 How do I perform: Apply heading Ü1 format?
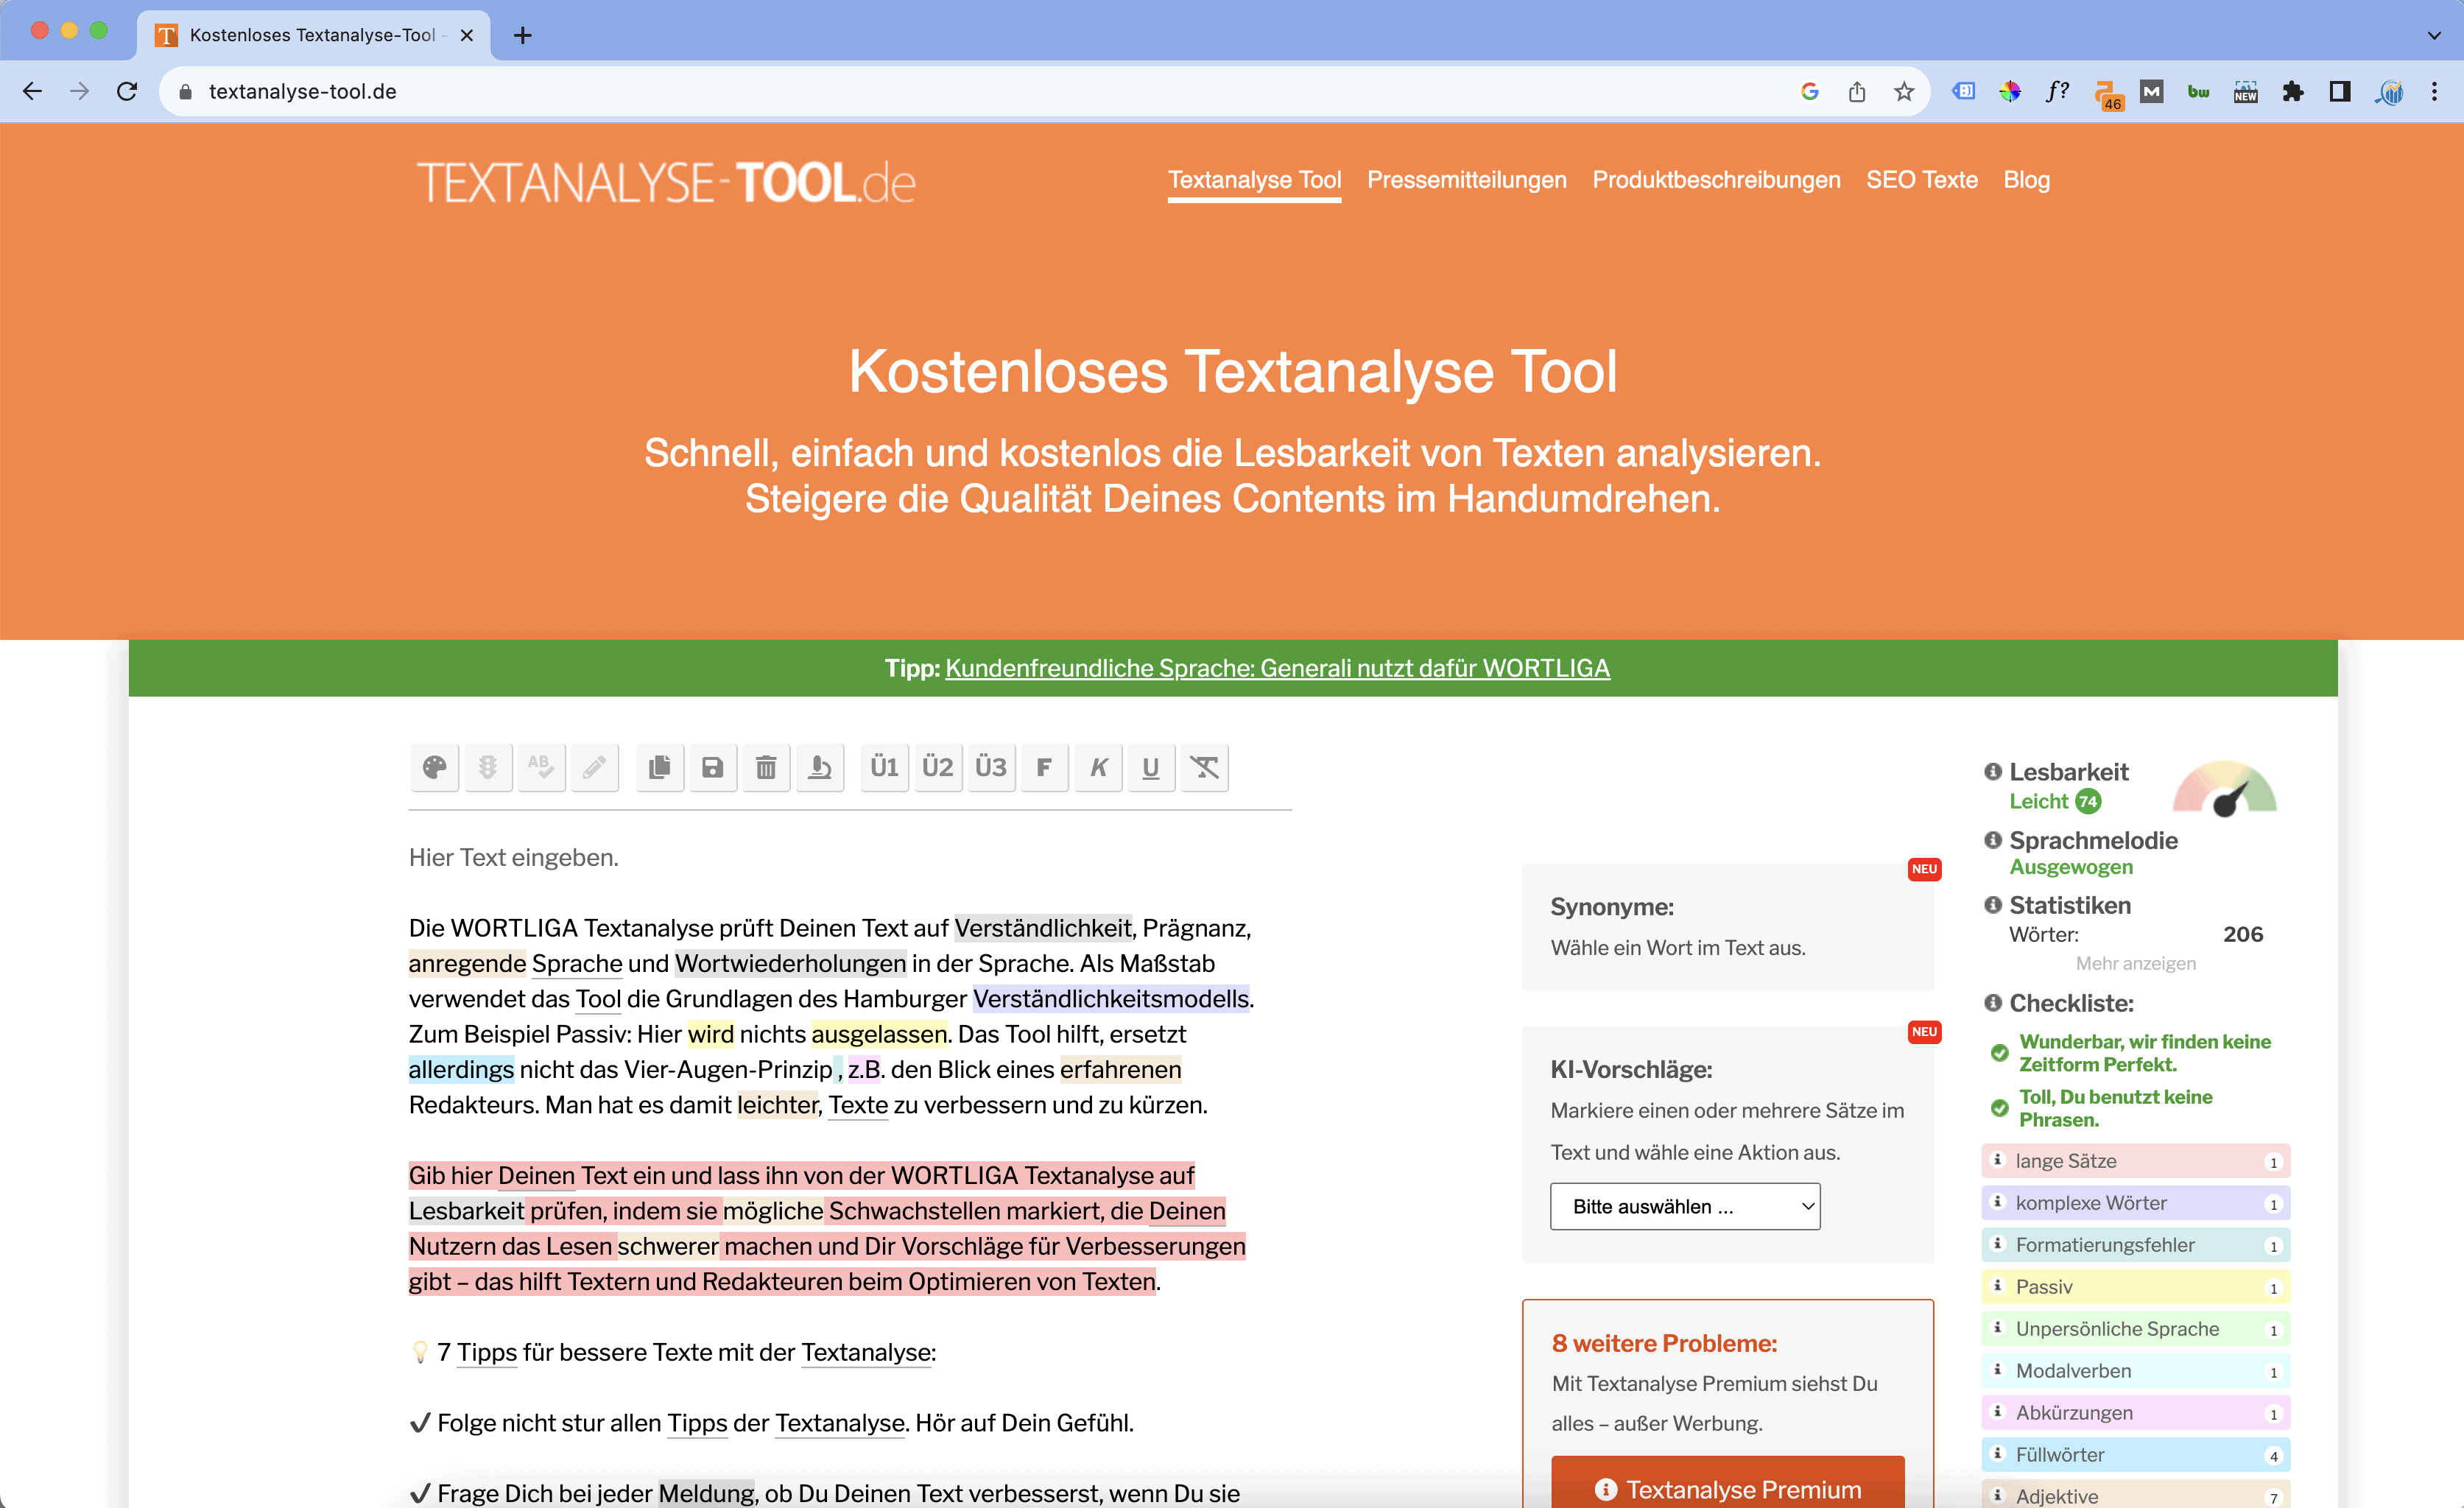click(x=885, y=767)
